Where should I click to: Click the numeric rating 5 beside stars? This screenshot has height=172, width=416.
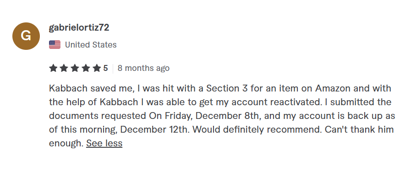coord(105,68)
